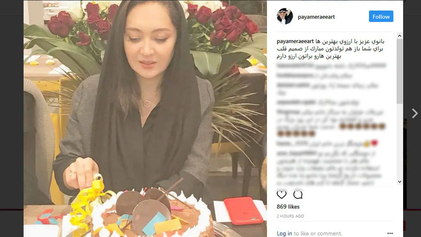Open the three-dot more options menu

click(x=390, y=233)
